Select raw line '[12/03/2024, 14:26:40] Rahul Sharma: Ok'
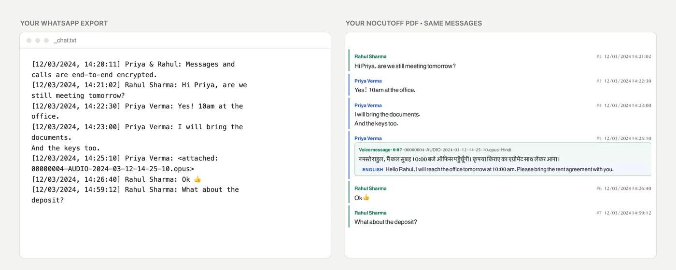 [x=116, y=179]
